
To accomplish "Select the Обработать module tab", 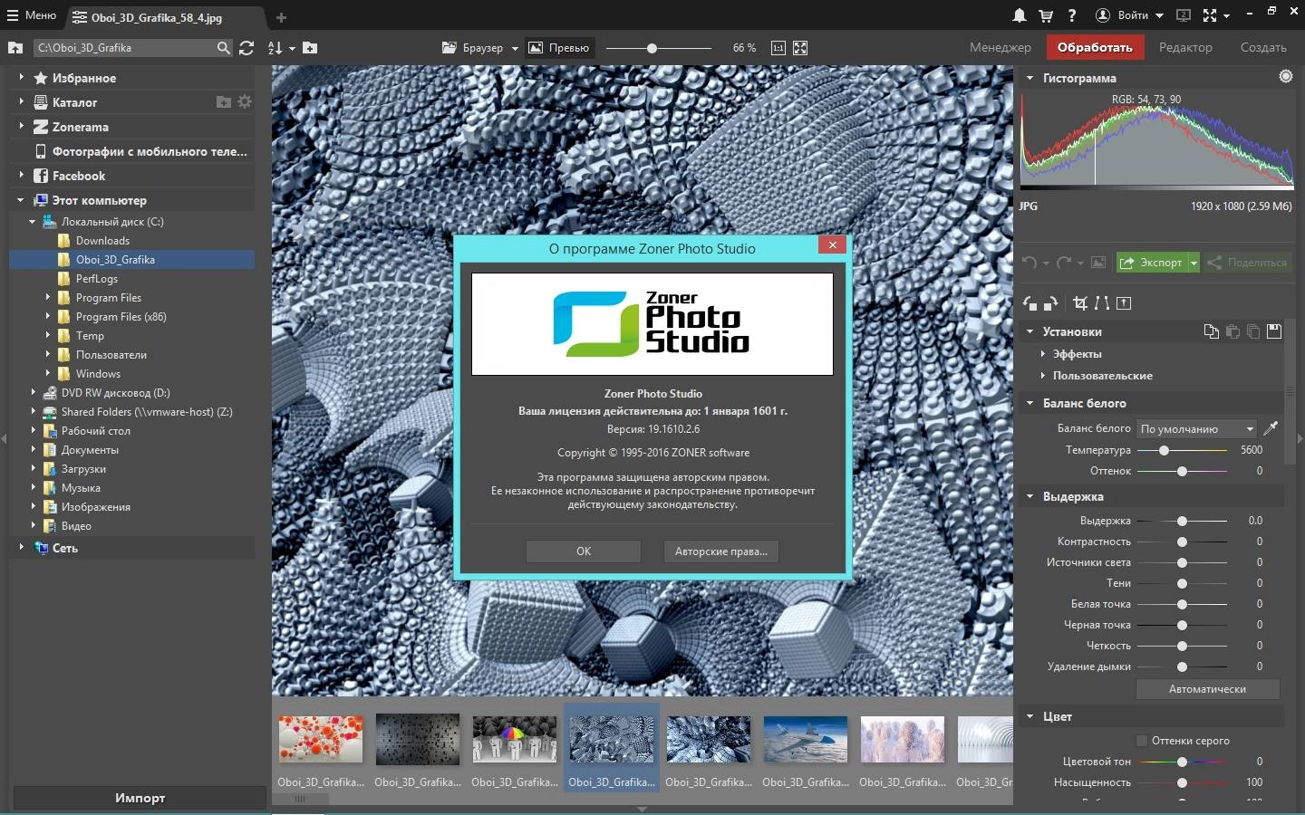I will tap(1095, 47).
